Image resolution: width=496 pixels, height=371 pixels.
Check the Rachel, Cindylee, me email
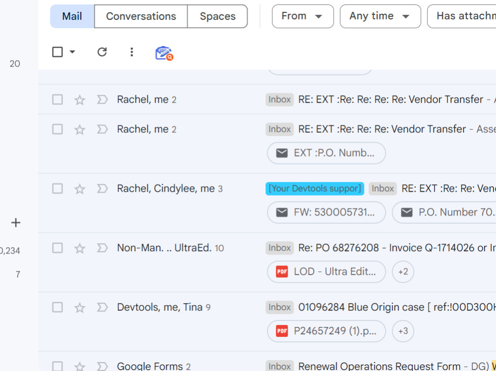coord(57,189)
